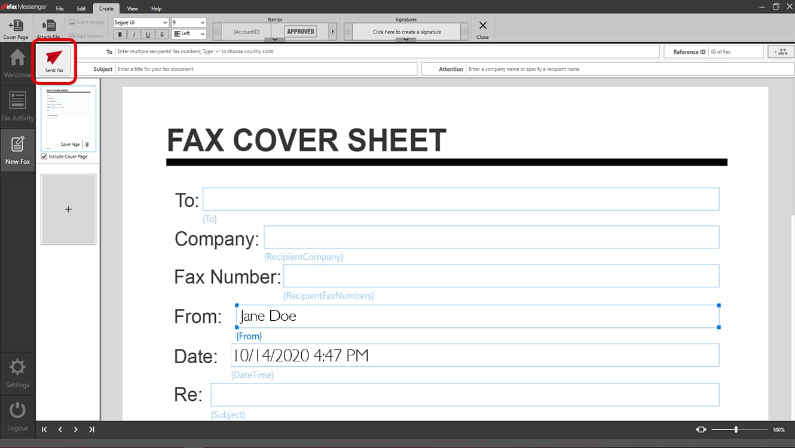
Task: Click the add recipient contacts icon
Action: 781,51
